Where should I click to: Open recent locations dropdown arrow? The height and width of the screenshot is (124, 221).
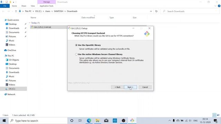(12, 11)
